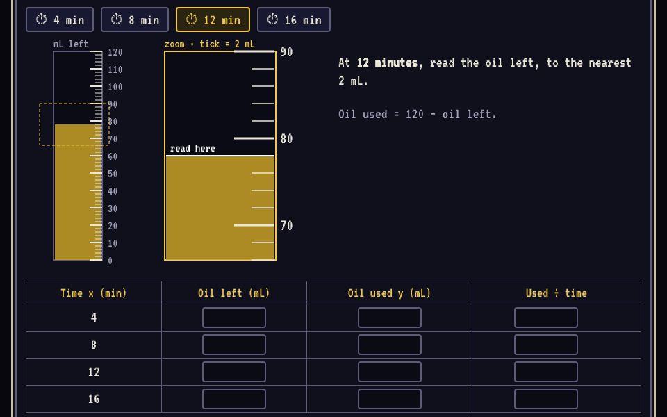Click Oil left field for 8 min row
The height and width of the screenshot is (417, 667).
(x=234, y=345)
